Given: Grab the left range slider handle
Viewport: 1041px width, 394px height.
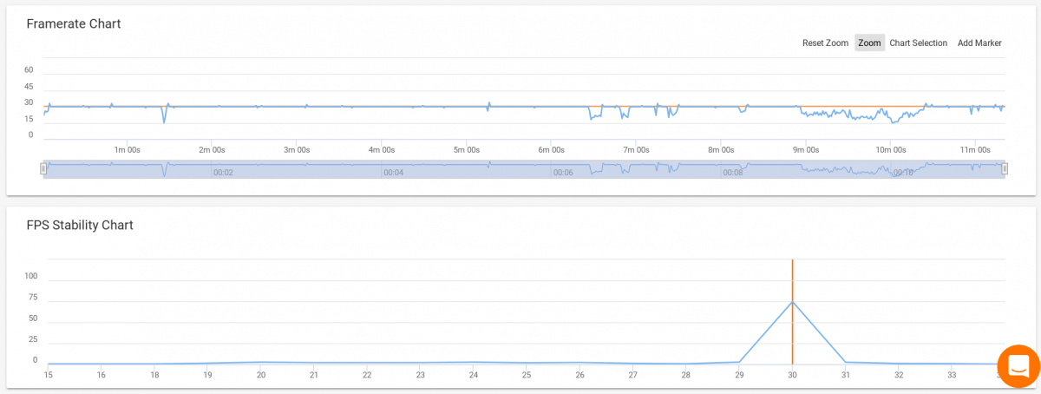Looking at the screenshot, I should 43,169.
